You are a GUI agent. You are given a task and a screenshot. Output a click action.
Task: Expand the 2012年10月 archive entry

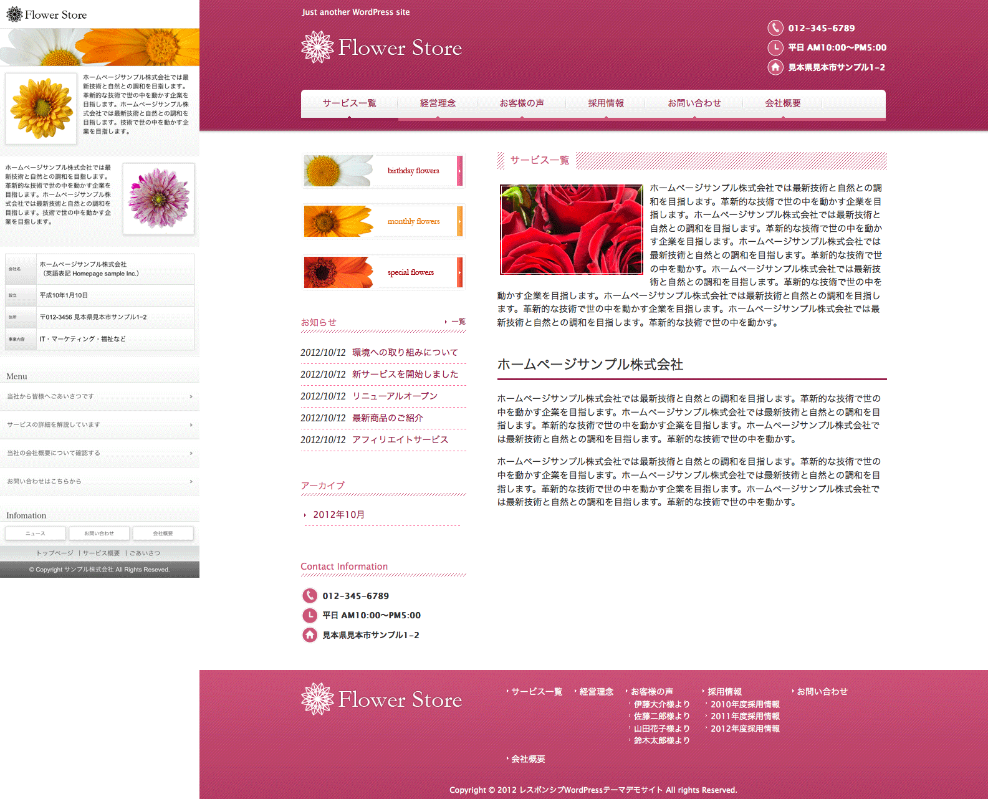tap(338, 515)
